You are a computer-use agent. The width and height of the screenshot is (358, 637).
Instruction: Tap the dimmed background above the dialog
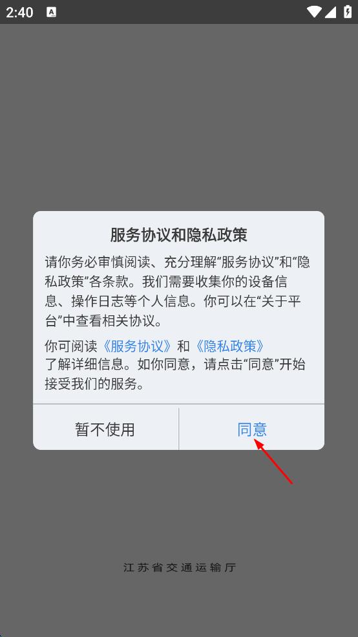[x=179, y=118]
